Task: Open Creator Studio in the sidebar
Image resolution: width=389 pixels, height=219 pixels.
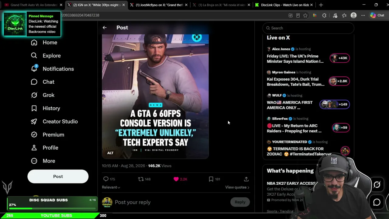Action: pos(54,121)
